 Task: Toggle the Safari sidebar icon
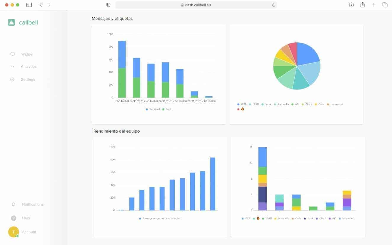point(29,5)
